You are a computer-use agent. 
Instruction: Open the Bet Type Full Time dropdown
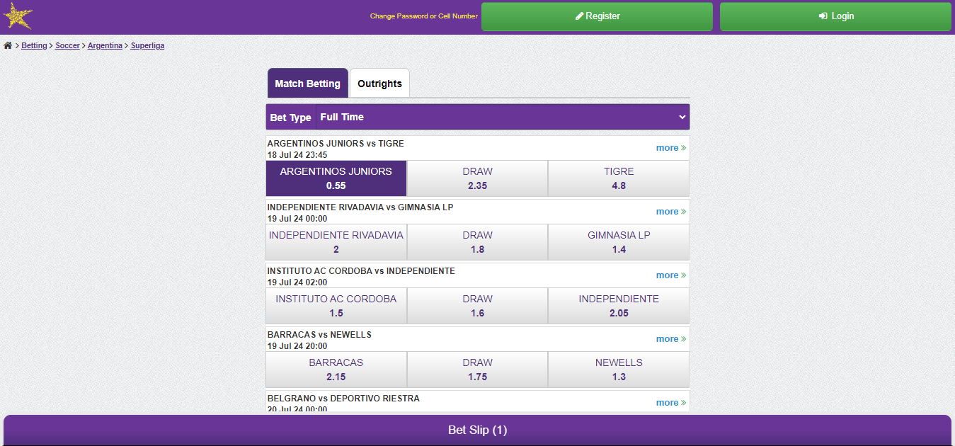pos(503,117)
